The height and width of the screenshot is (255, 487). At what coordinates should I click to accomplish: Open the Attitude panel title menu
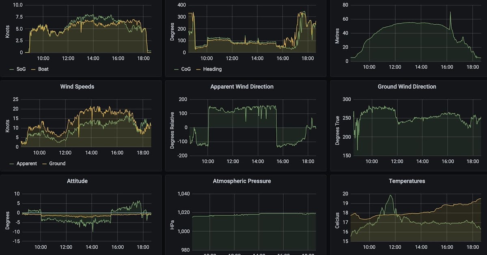pyautogui.click(x=77, y=181)
